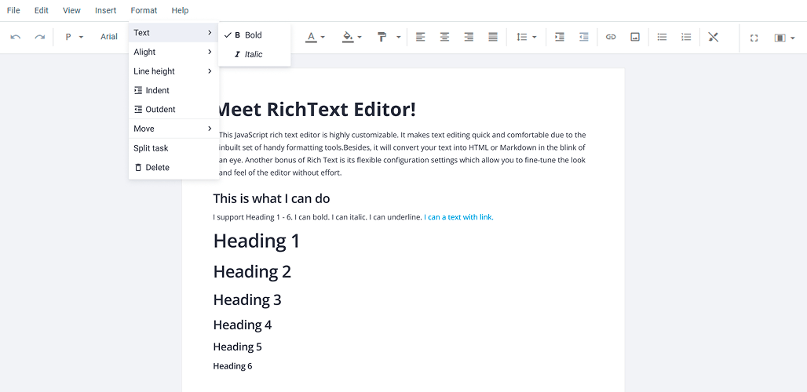Open the Edit menu

point(41,10)
